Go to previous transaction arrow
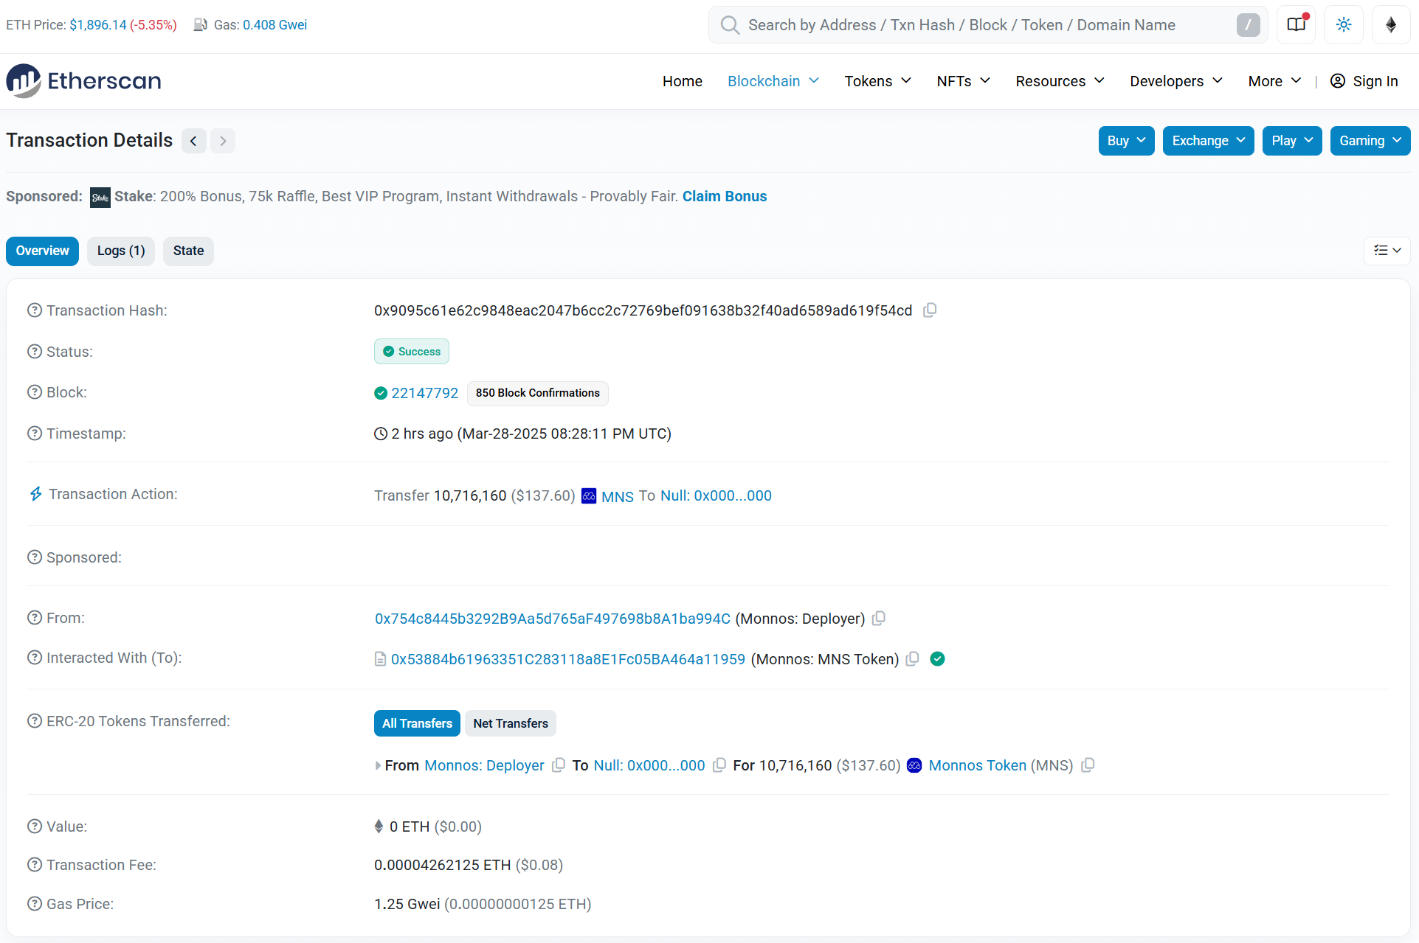This screenshot has width=1419, height=943. [193, 141]
